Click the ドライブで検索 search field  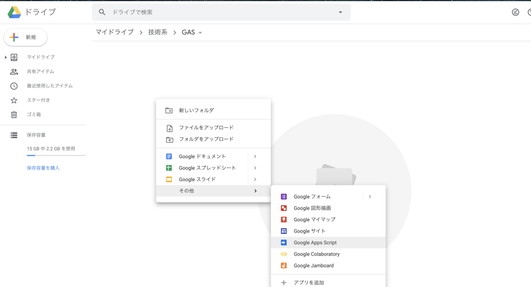(221, 12)
